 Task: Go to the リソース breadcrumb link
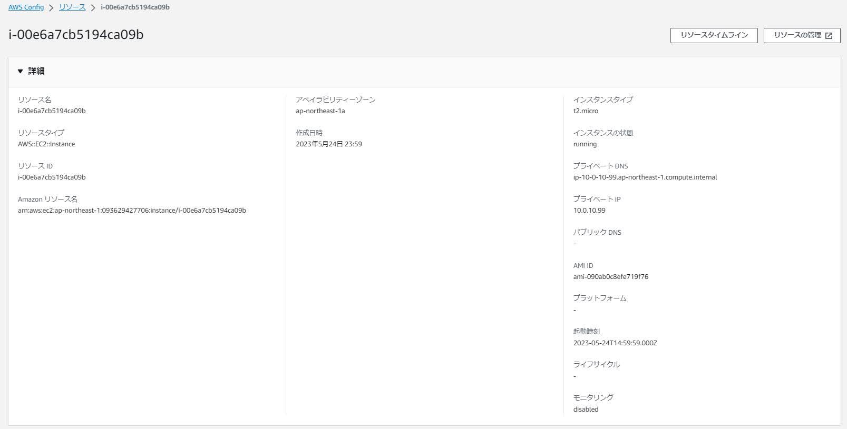(72, 7)
